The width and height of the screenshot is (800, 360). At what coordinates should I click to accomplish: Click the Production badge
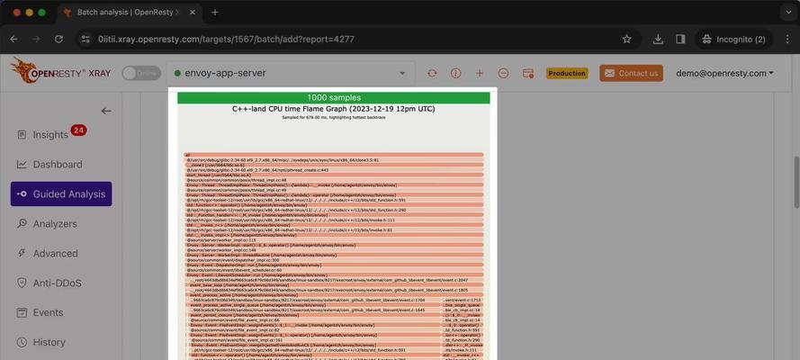coord(567,74)
